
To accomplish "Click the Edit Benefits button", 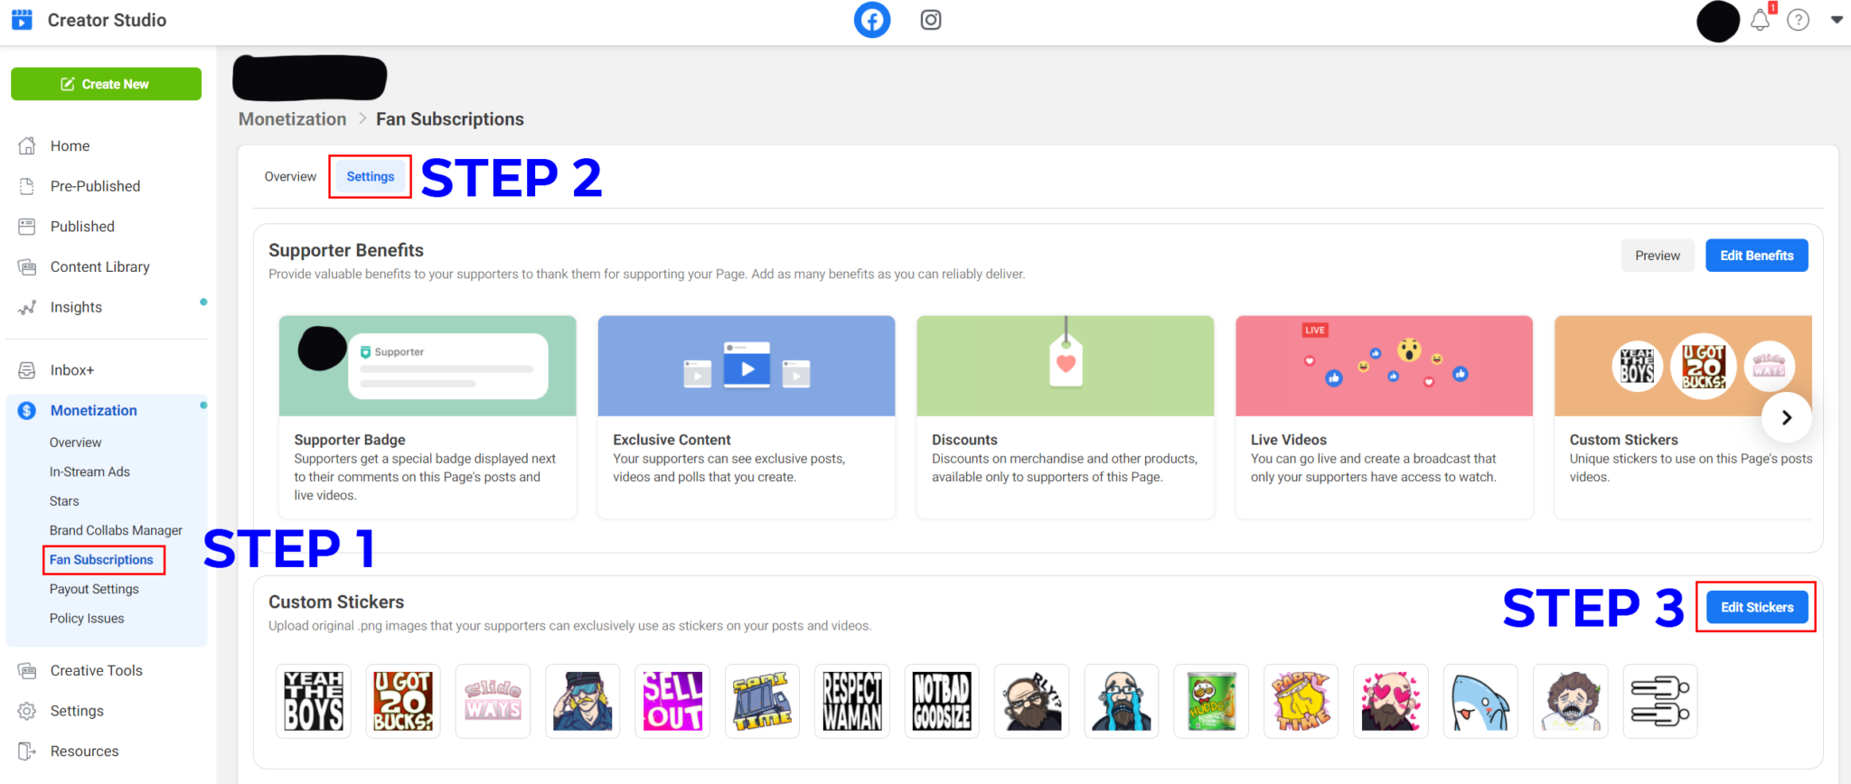I will pos(1757,256).
